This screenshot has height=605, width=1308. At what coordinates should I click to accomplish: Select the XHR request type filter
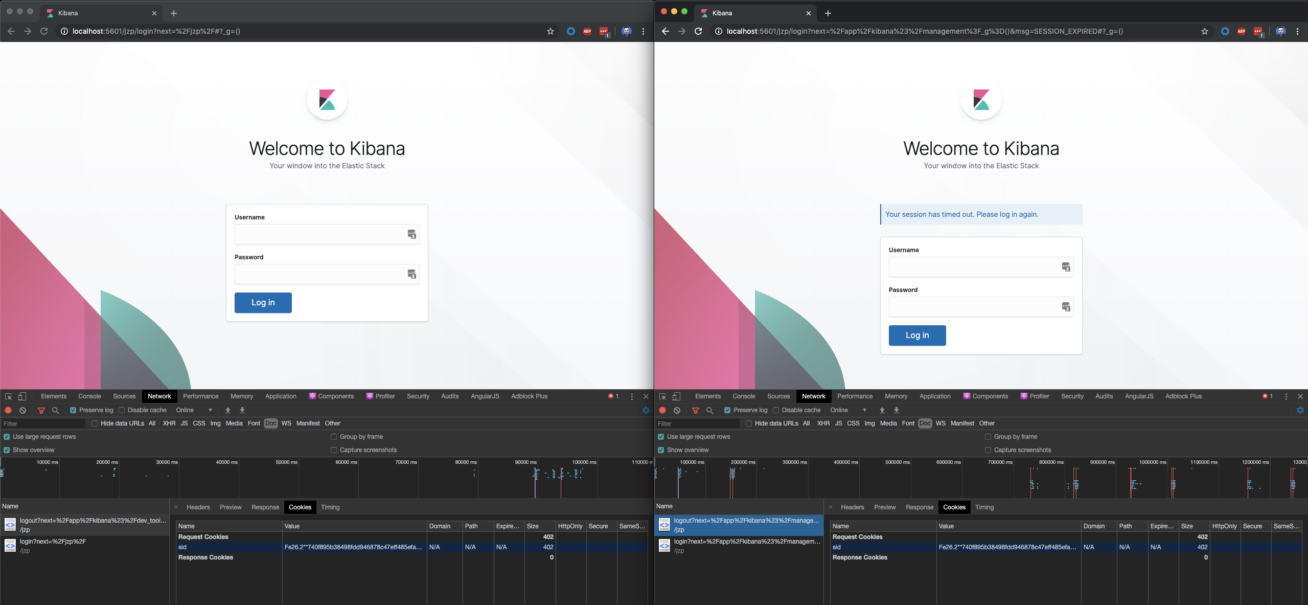tap(169, 423)
